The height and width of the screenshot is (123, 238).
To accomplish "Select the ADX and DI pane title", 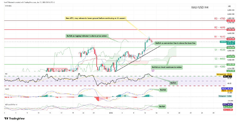I will click(x=11, y=104).
